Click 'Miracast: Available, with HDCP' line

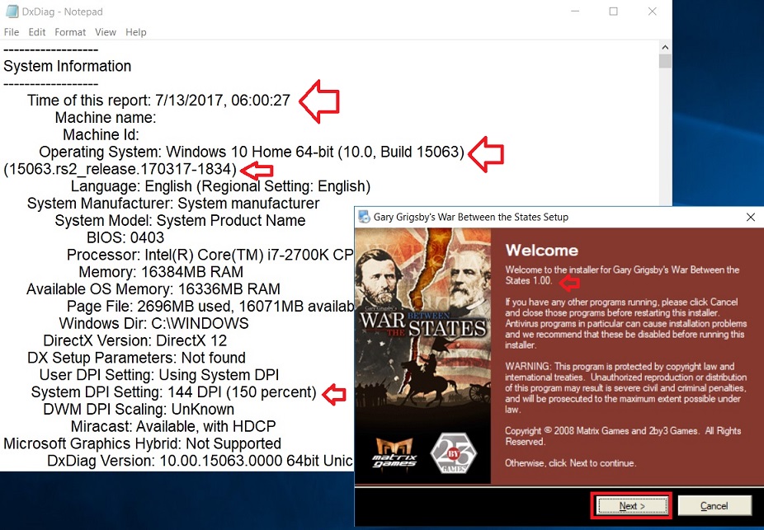173,426
